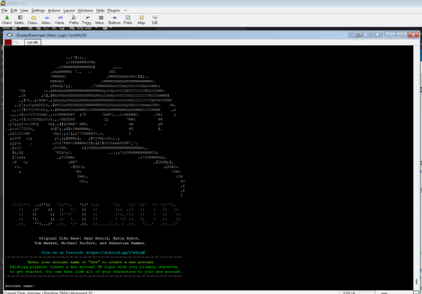Open the Help menu
This screenshot has height=294, width=422.
[100, 10]
